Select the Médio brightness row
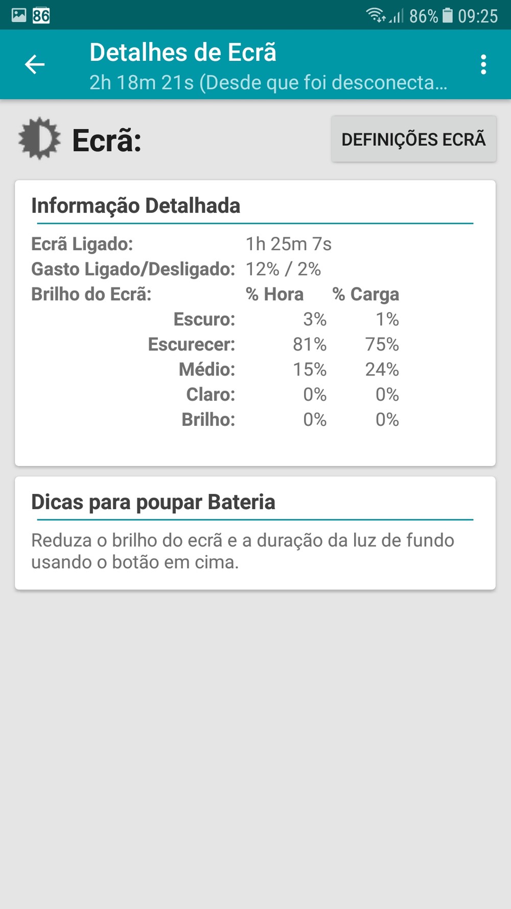Viewport: 511px width, 909px height. [x=289, y=369]
